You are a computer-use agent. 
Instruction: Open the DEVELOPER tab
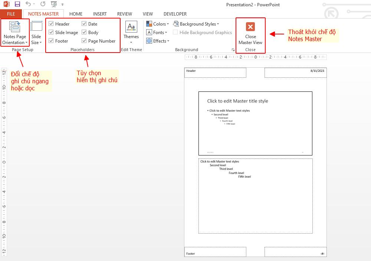click(x=175, y=14)
